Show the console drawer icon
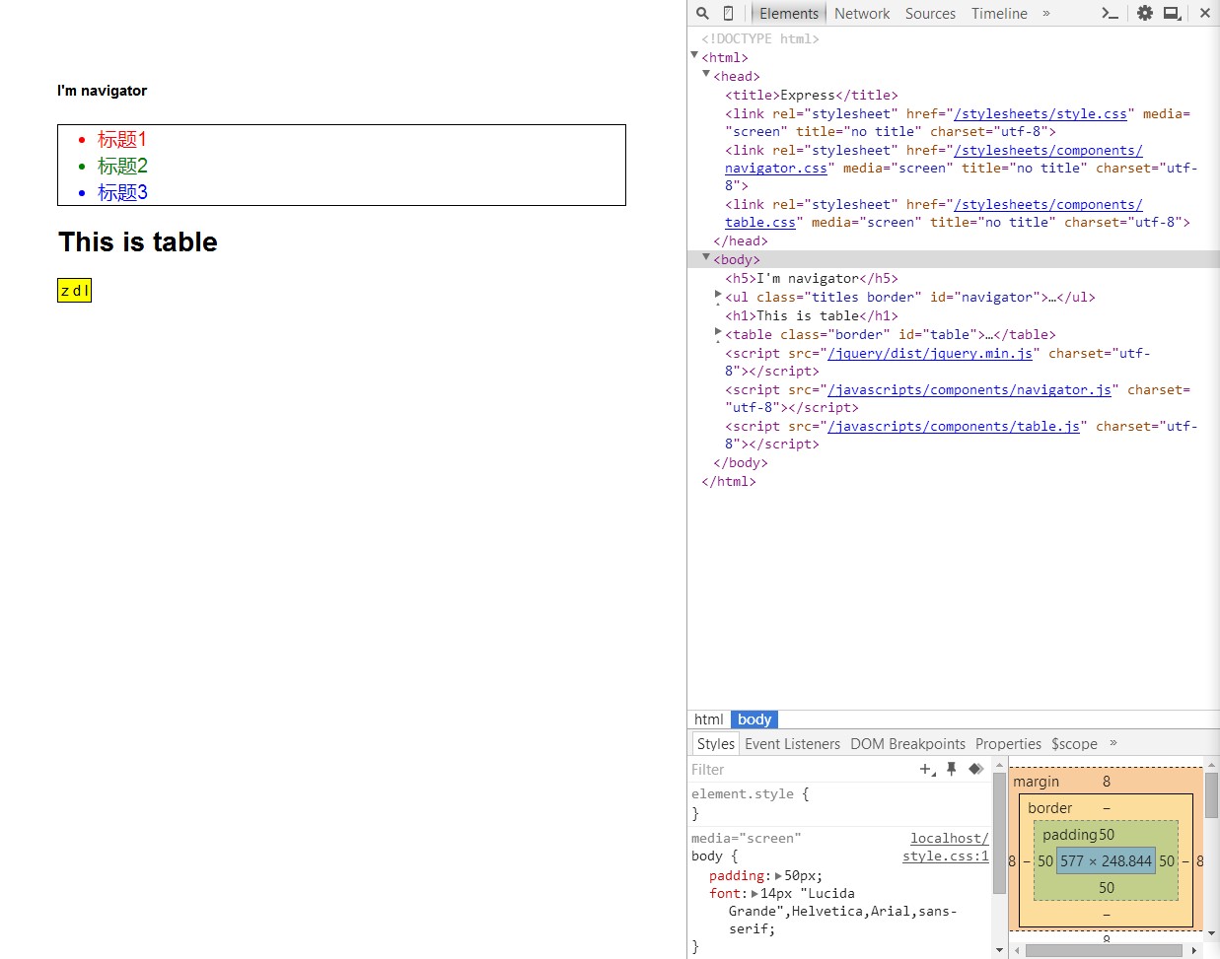Image resolution: width=1220 pixels, height=959 pixels. tap(1110, 13)
